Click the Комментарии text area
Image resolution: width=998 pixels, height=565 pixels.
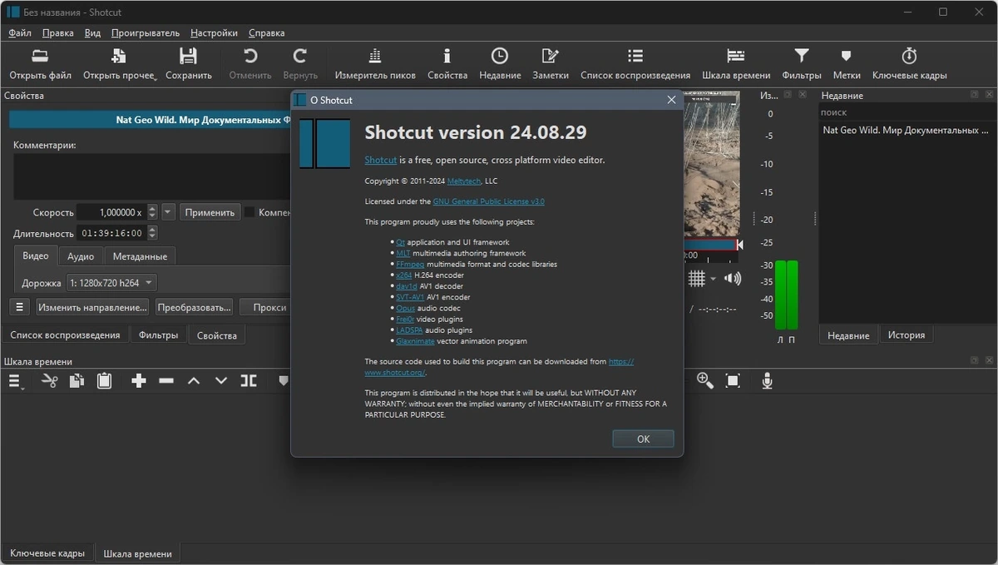pos(152,176)
